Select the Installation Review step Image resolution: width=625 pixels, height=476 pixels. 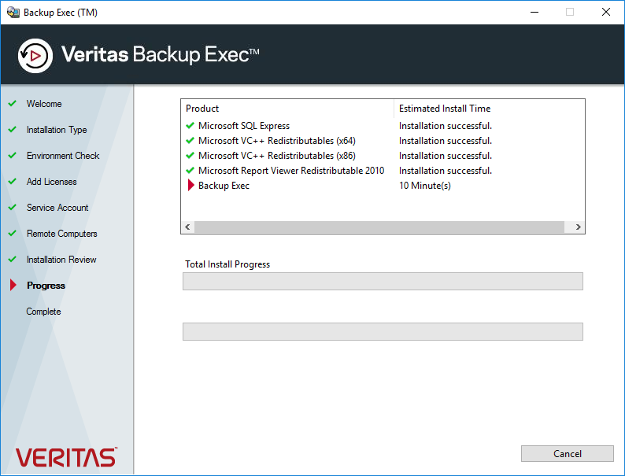point(61,260)
